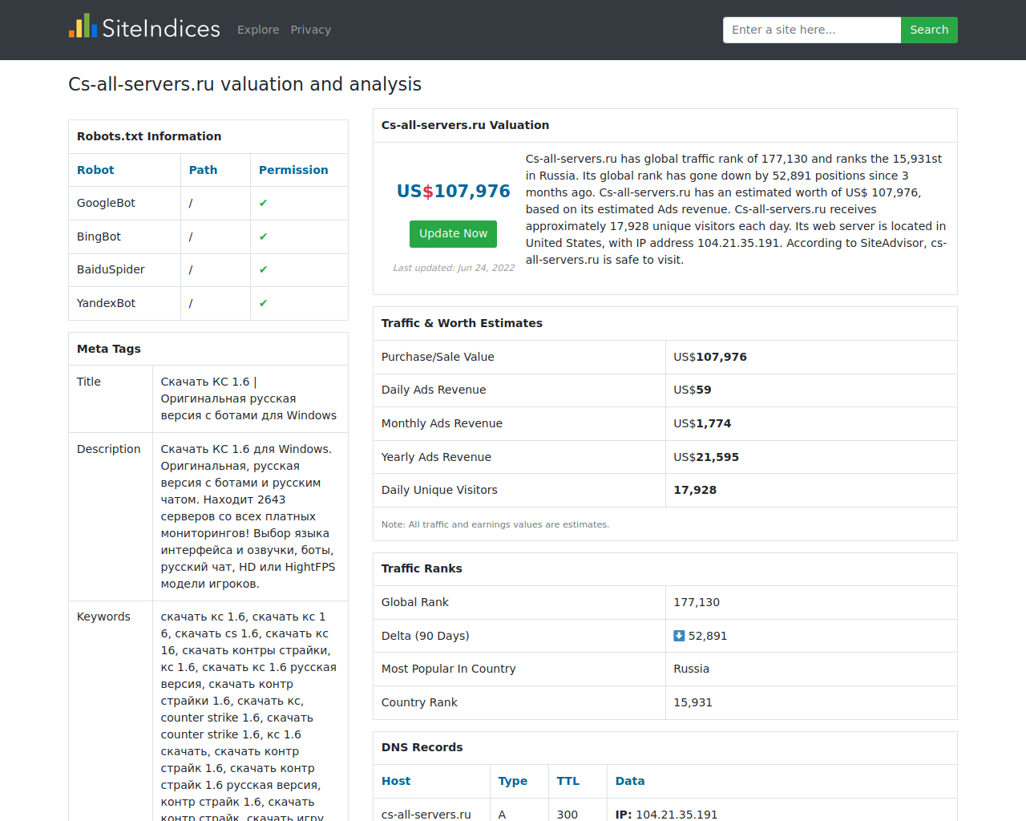Click the Meta Tags Title label
Viewport: 1026px width, 821px height.
click(x=89, y=382)
